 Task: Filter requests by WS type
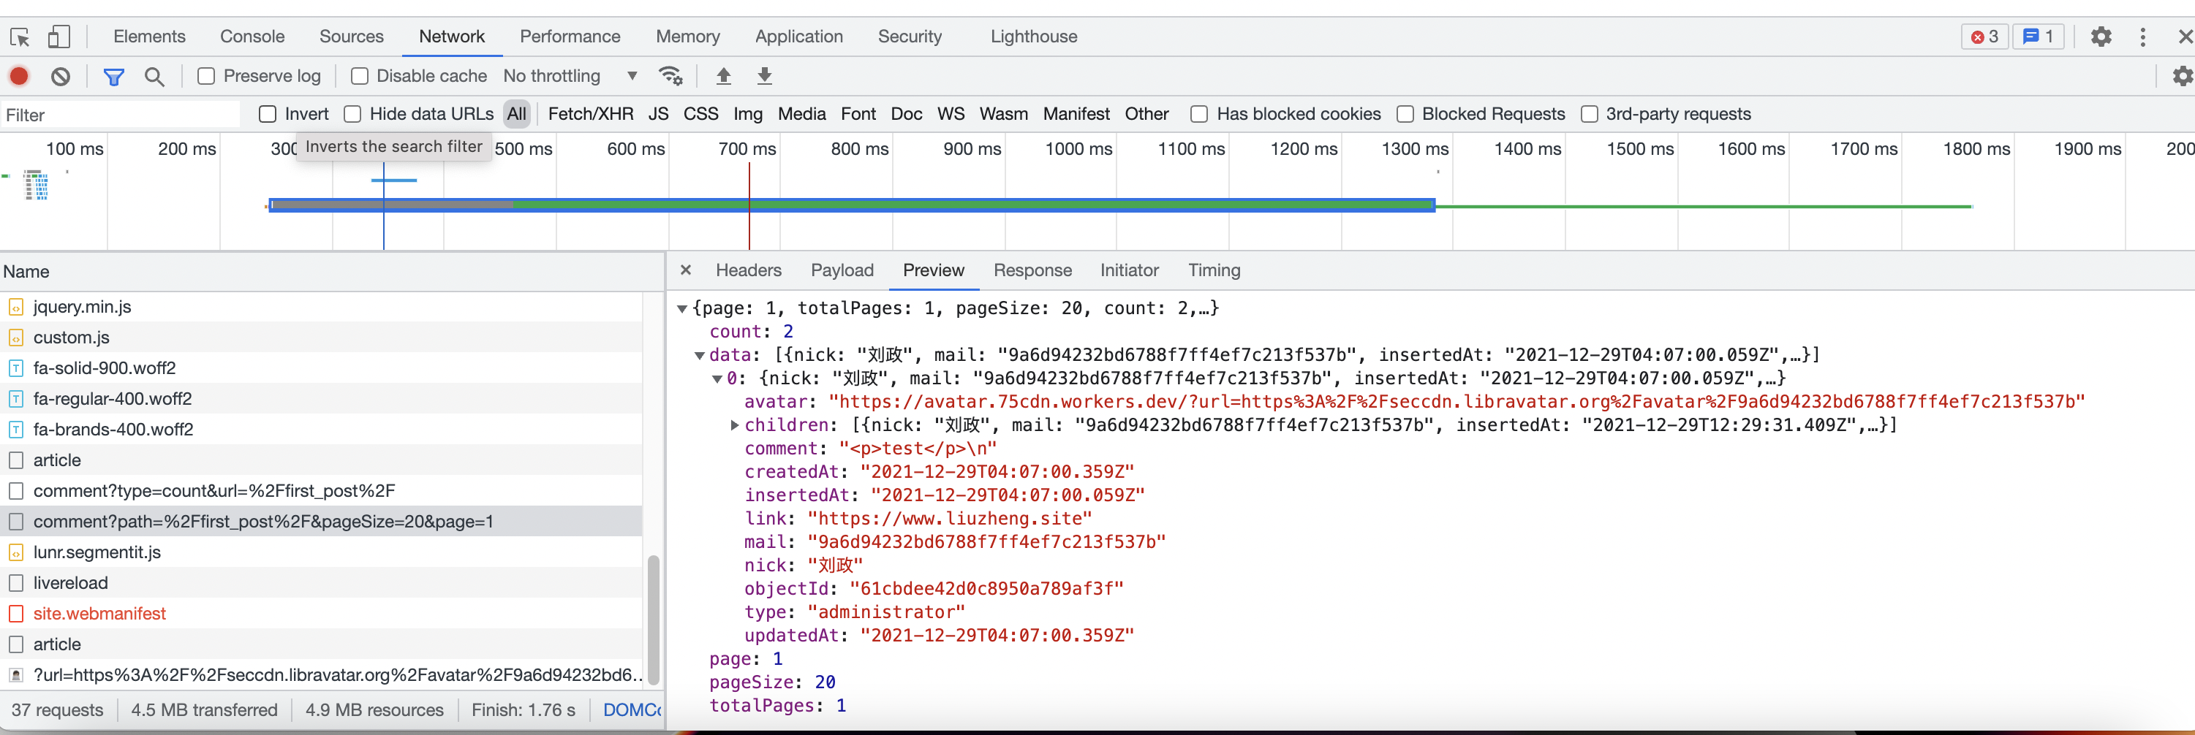[x=951, y=114]
